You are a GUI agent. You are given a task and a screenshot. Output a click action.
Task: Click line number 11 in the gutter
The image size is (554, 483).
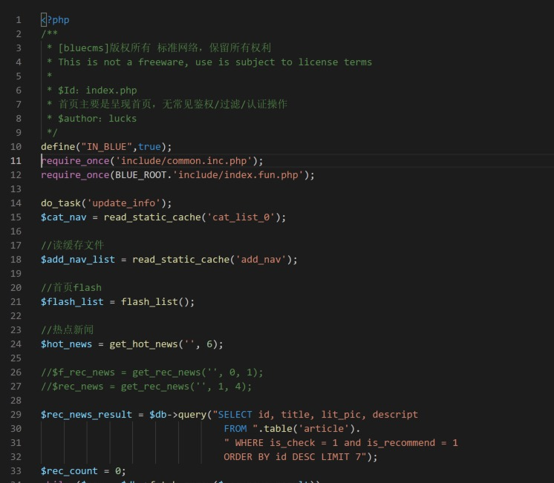pyautogui.click(x=16, y=161)
